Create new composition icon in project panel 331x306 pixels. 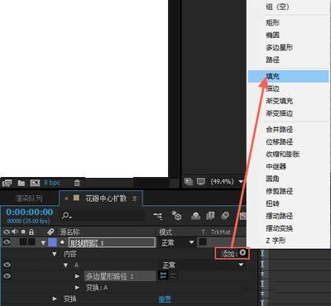(35, 183)
